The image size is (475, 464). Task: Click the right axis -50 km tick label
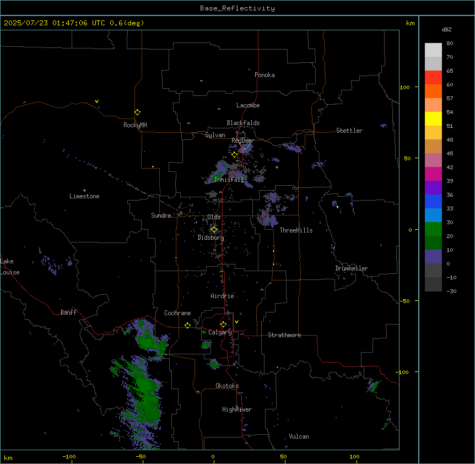pos(404,301)
